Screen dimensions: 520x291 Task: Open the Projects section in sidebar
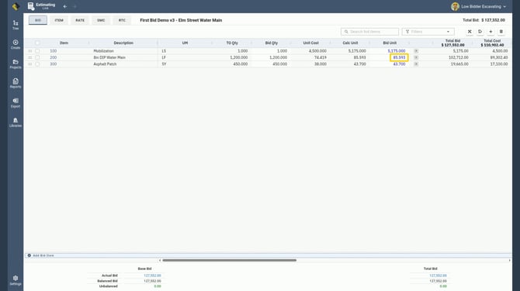[16, 63]
